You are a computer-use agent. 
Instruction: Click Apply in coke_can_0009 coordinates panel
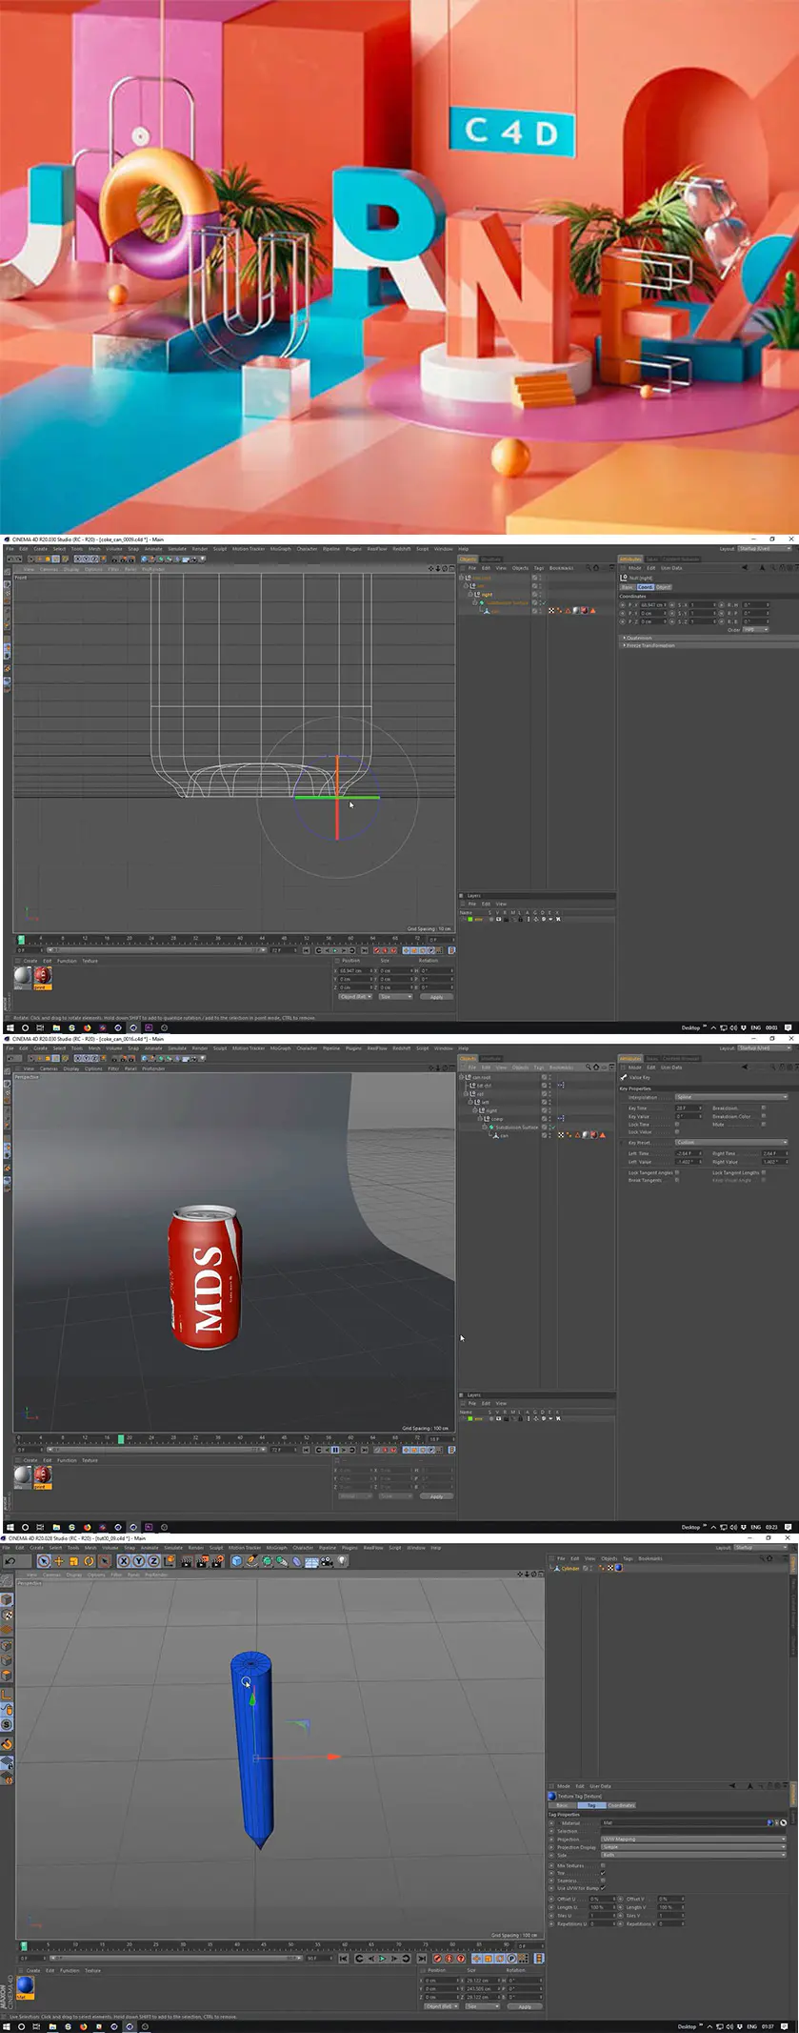(x=436, y=997)
